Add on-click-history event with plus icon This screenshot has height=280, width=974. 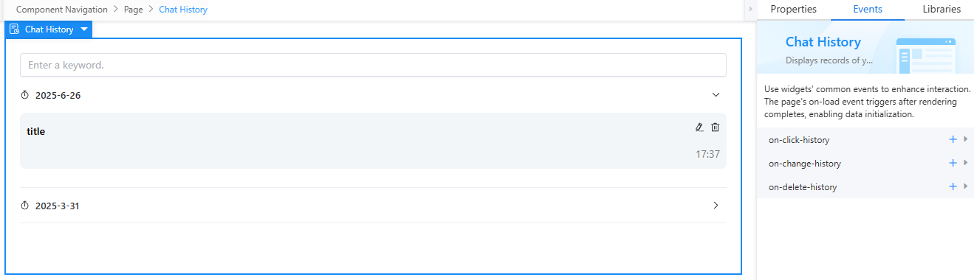953,139
